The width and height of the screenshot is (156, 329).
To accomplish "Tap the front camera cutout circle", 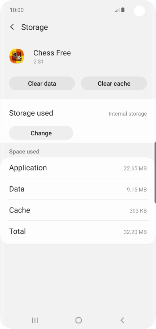I will [x=139, y=11].
